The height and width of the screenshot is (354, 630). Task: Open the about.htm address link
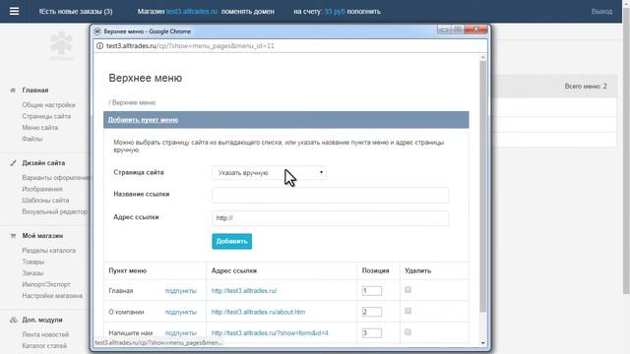coord(258,312)
